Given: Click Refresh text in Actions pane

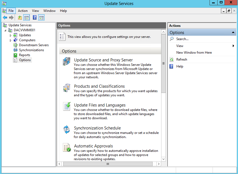Looking at the screenshot, I should tap(182, 59).
